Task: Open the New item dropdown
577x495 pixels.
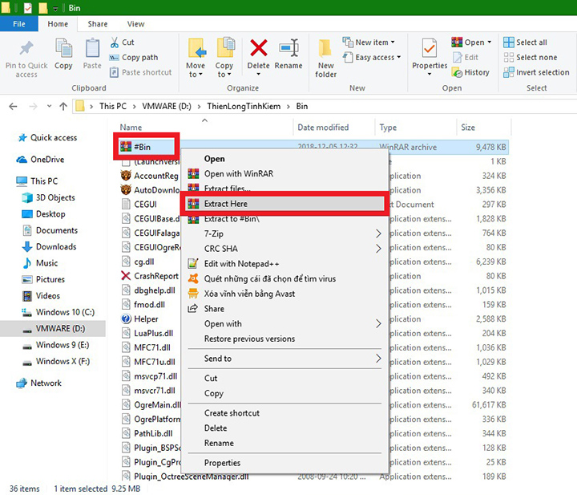Action: pyautogui.click(x=371, y=43)
